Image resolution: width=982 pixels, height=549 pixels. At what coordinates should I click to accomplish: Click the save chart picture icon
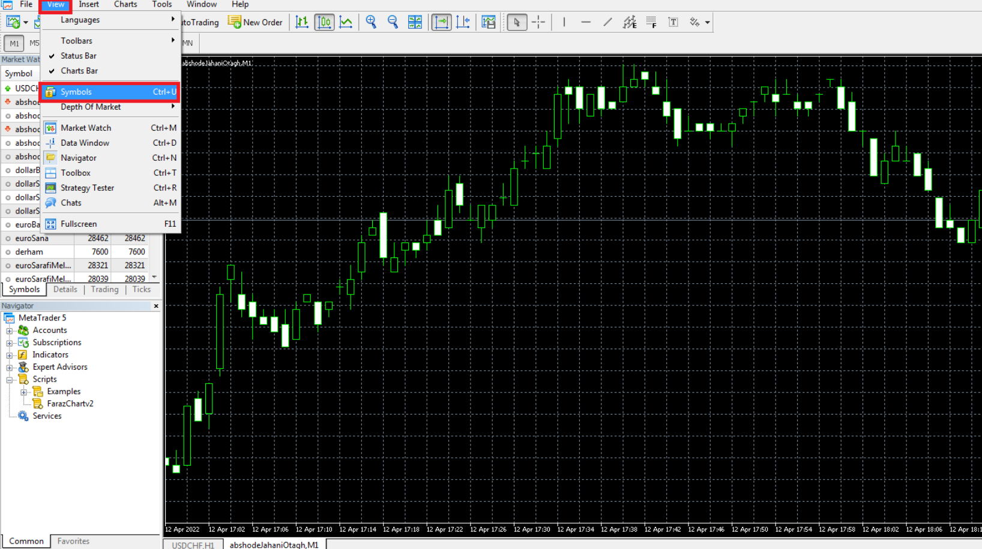[489, 22]
